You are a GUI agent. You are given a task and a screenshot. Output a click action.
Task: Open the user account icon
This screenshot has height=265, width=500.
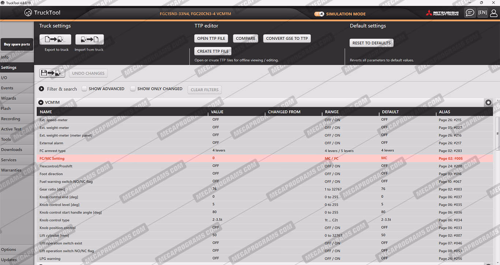pos(494,13)
